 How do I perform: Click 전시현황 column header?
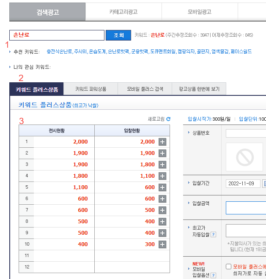coord(57,130)
